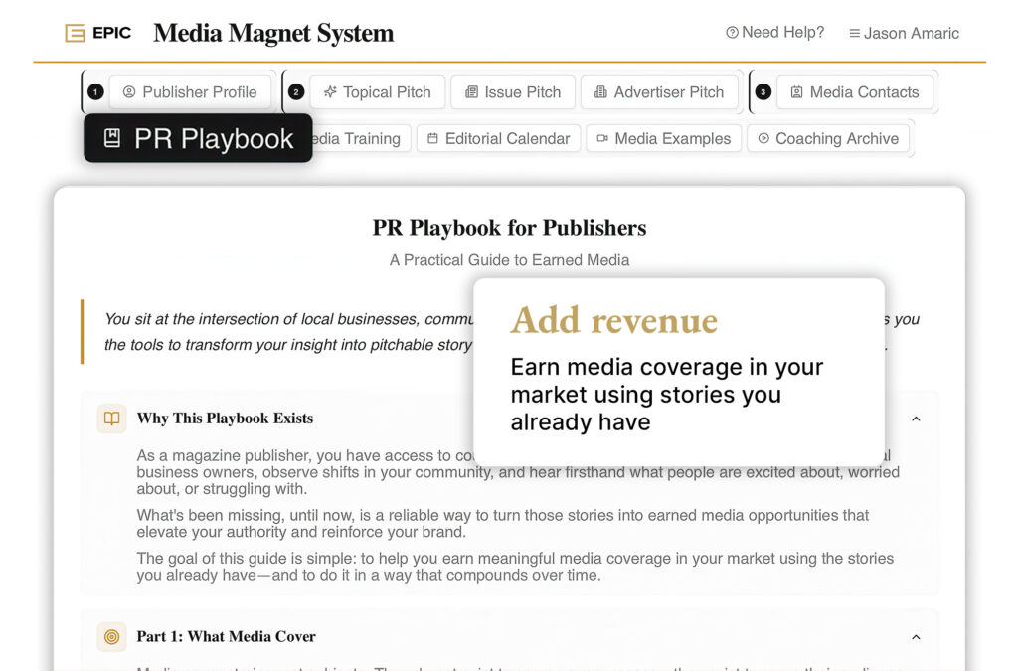Click the open book icon beside Why This Playbook Exists
This screenshot has height=671, width=1018.
pyautogui.click(x=111, y=419)
